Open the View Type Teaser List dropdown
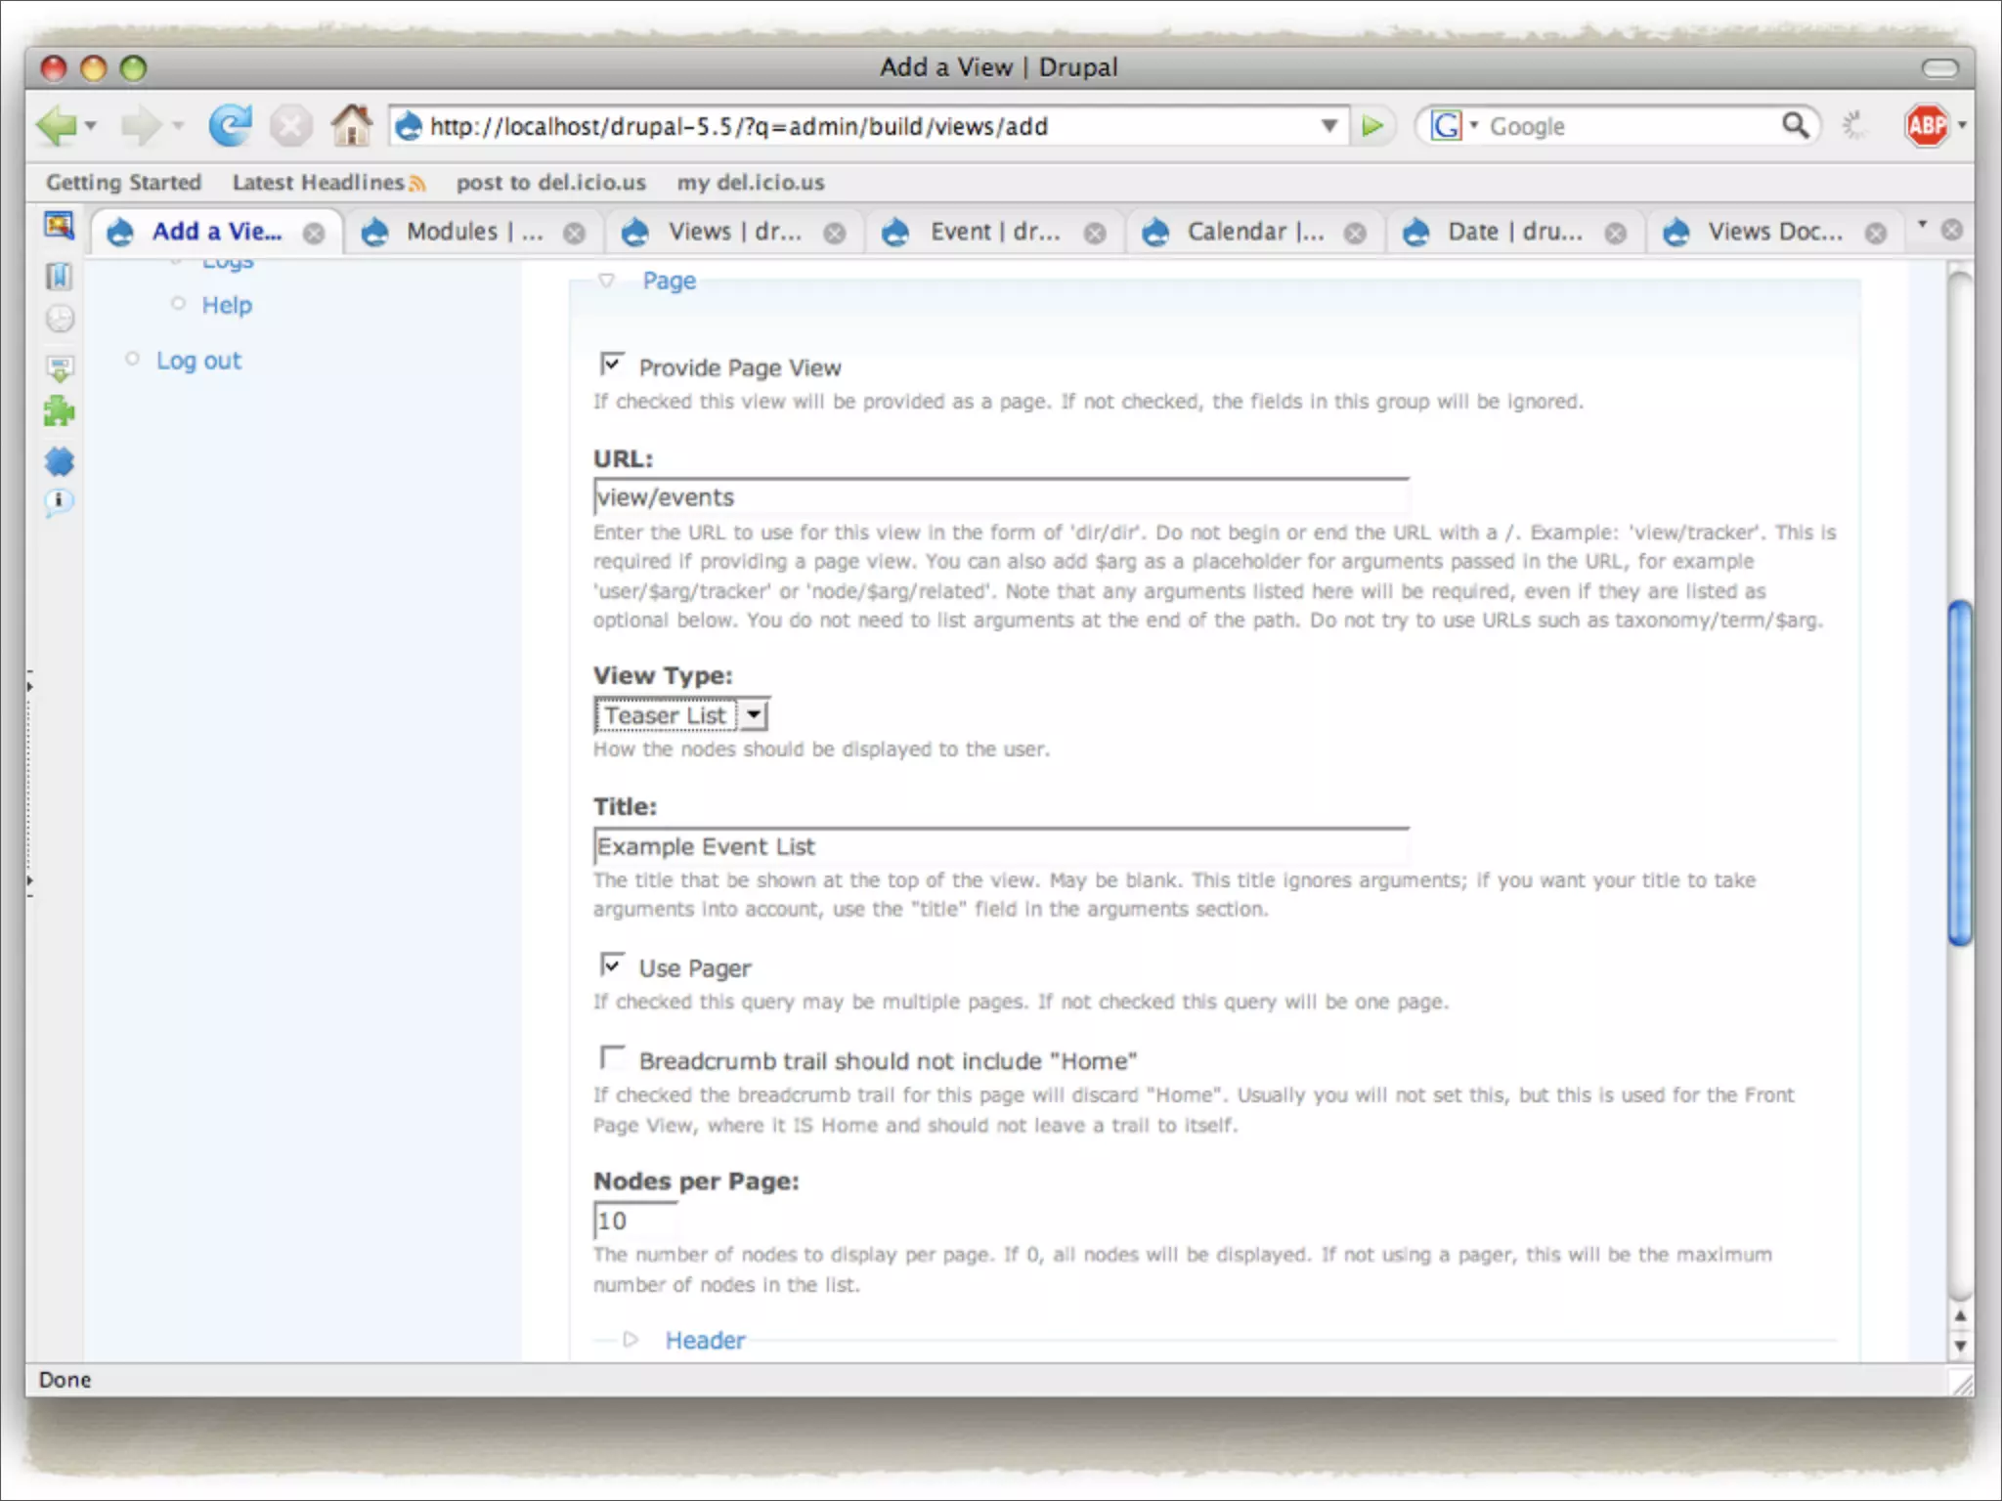The width and height of the screenshot is (2002, 1501). click(681, 715)
